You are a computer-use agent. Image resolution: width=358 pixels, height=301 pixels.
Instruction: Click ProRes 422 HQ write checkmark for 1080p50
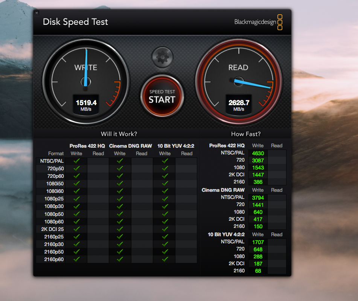point(76,214)
